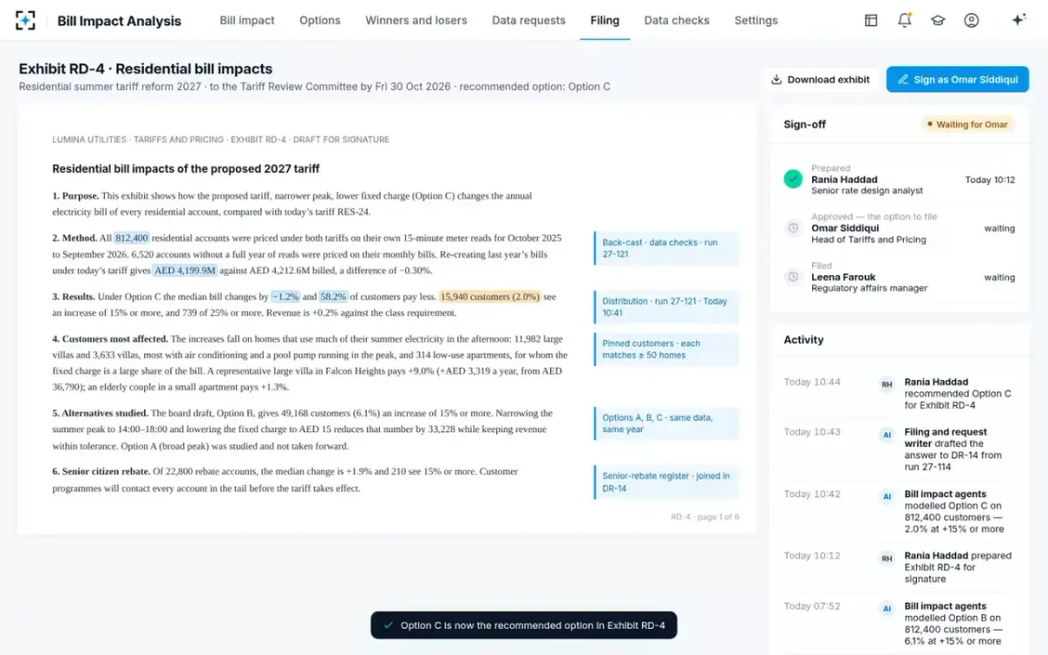
Task: Open the AI assistant sparkle icon
Action: 1017,20
